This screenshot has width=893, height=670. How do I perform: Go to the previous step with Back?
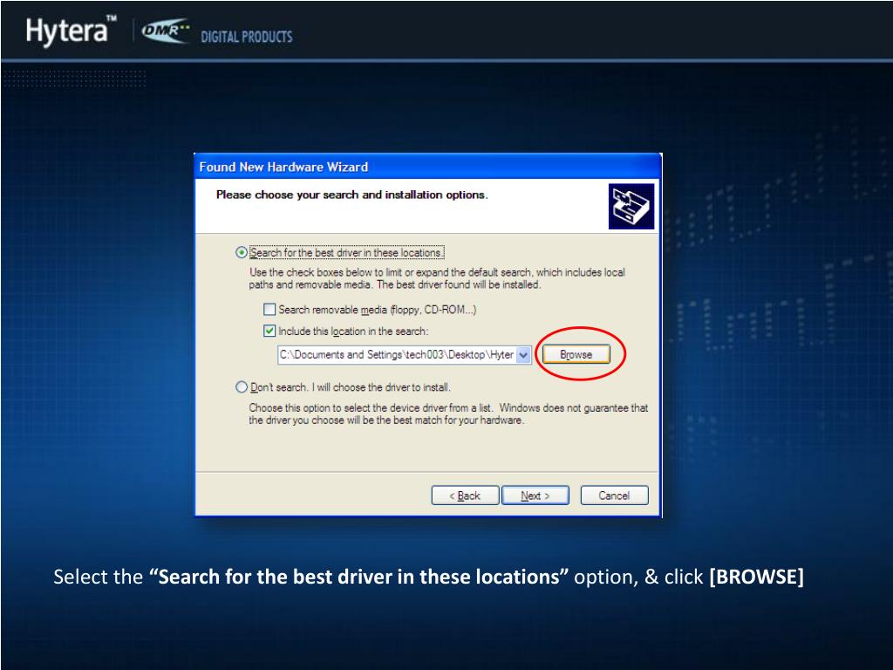(466, 496)
